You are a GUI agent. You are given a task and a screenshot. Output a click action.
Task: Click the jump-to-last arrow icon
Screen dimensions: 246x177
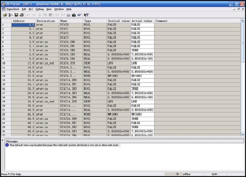click(x=63, y=15)
